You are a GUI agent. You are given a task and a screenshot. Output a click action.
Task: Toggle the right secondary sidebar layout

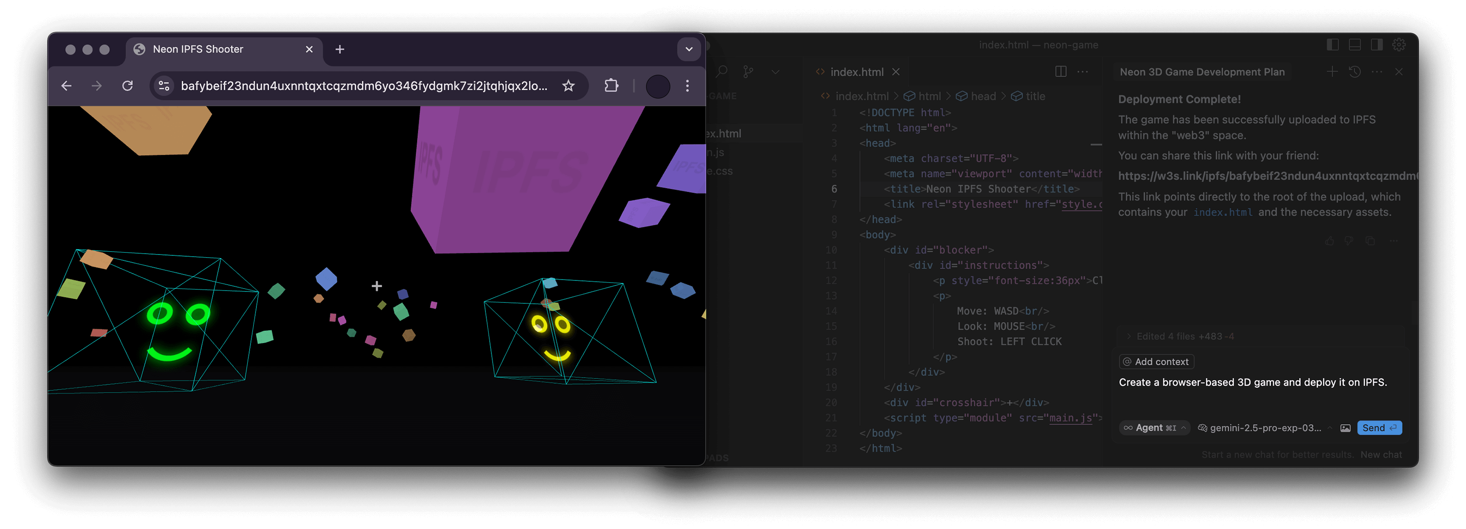(x=1377, y=45)
